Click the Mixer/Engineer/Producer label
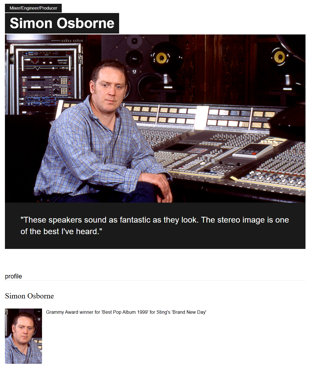The height and width of the screenshot is (367, 311). [33, 8]
